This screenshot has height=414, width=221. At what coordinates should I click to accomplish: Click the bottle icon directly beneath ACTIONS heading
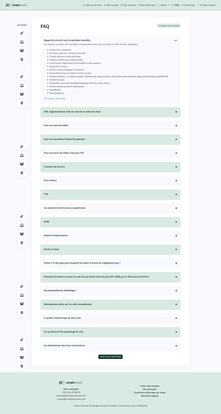tap(22, 33)
